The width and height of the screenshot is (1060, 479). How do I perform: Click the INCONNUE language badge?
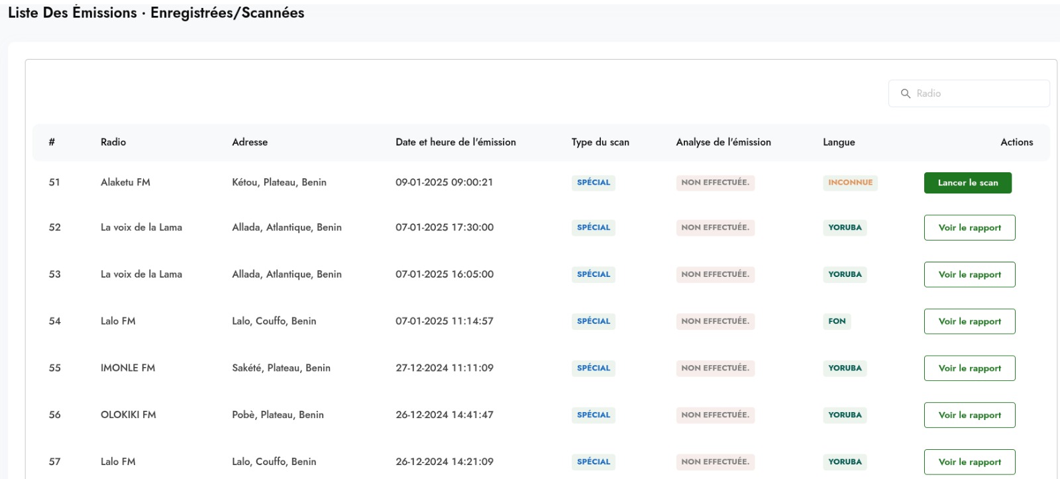pos(850,183)
